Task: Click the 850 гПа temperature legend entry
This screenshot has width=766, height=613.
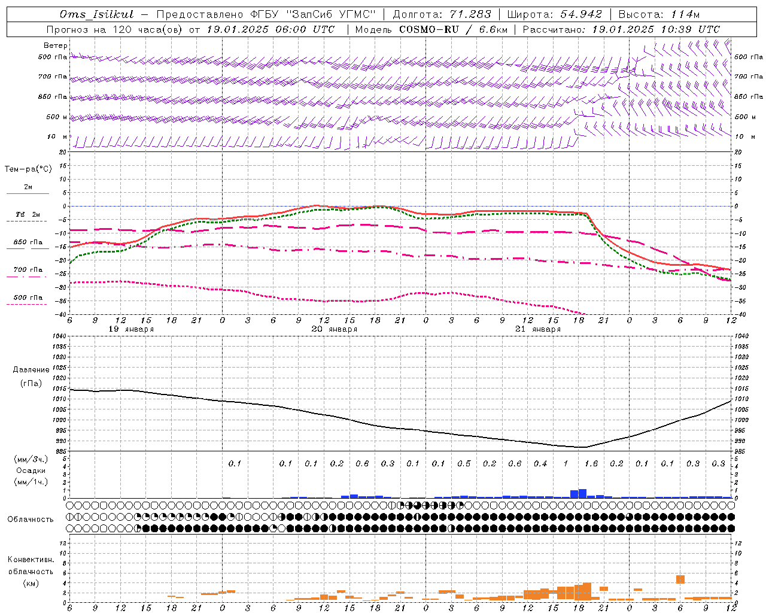Action: click(x=28, y=242)
